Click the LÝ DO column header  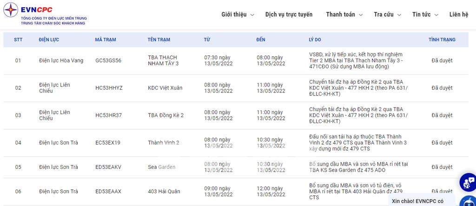(x=315, y=40)
